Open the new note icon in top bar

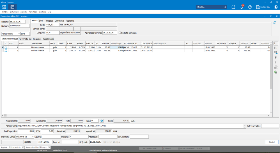click(x=233, y=7)
